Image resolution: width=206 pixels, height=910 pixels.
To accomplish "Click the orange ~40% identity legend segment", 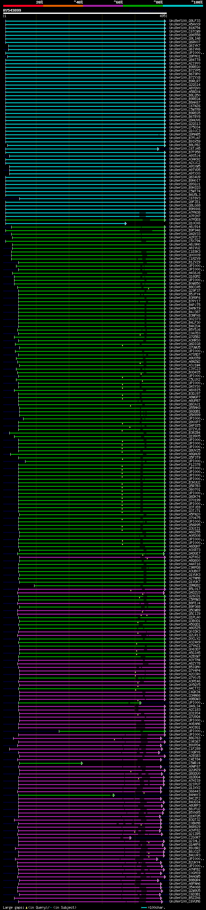I will (x=63, y=6).
